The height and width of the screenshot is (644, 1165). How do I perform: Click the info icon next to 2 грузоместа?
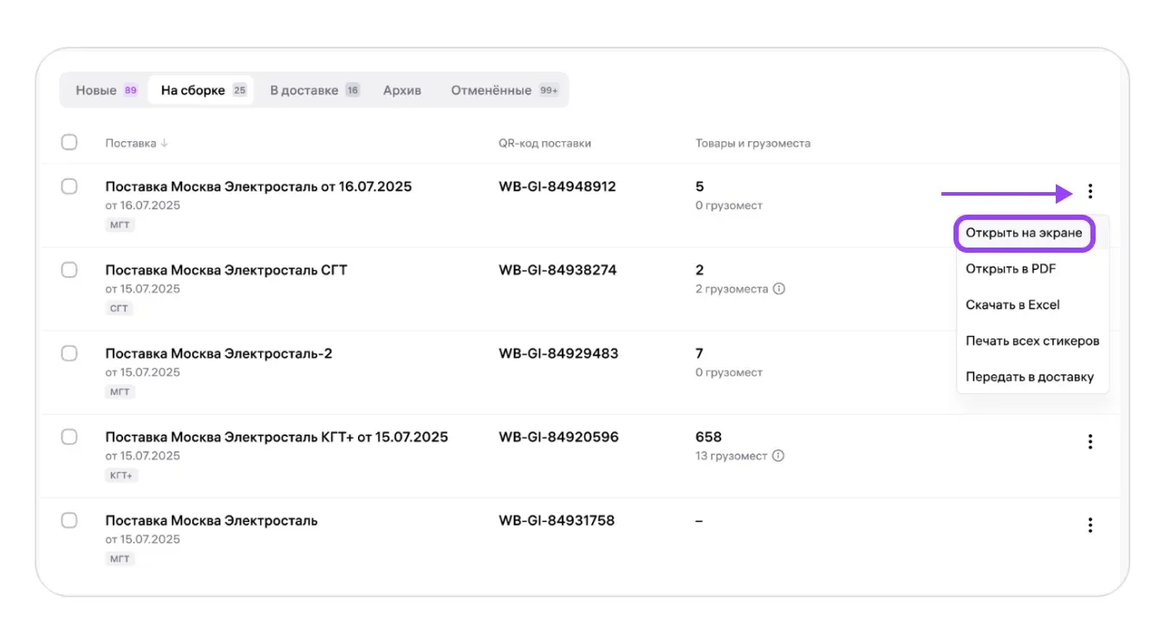pyautogui.click(x=778, y=289)
